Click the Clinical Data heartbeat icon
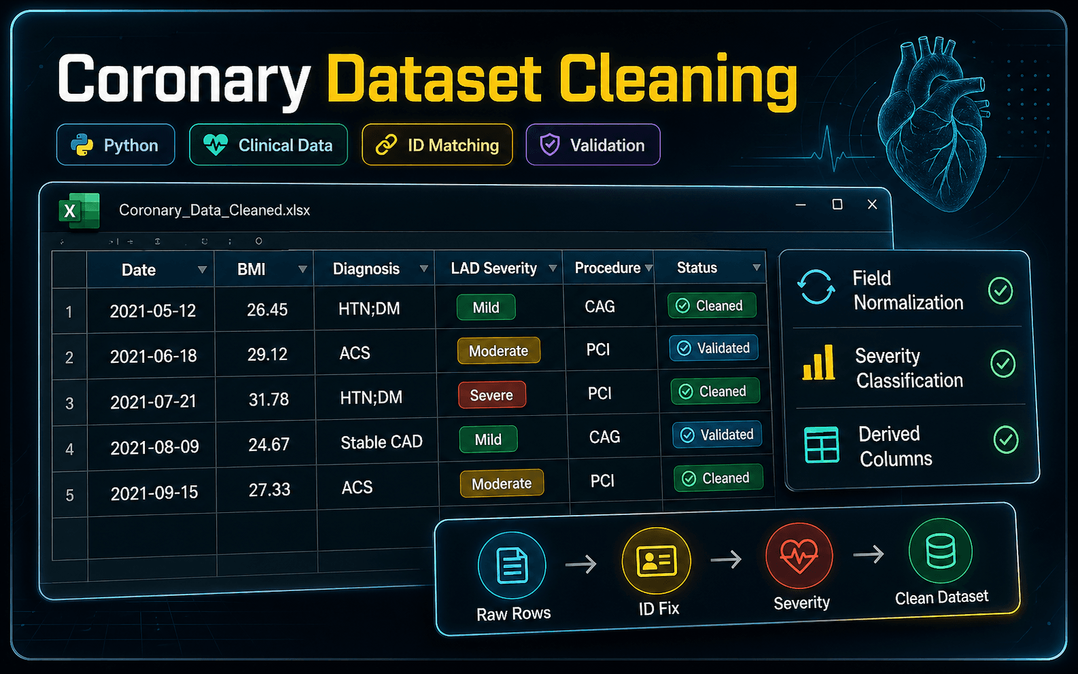 pyautogui.click(x=215, y=145)
